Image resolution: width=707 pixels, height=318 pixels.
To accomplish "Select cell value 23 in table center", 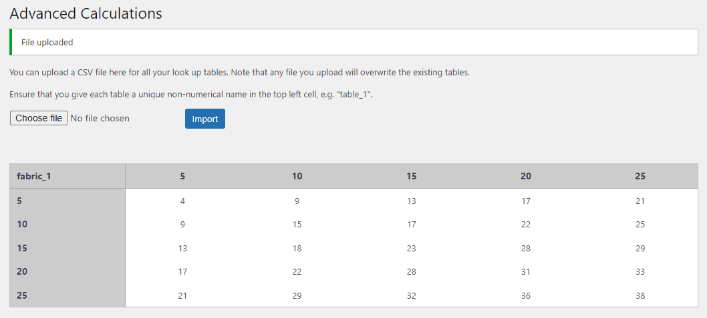I will click(412, 248).
